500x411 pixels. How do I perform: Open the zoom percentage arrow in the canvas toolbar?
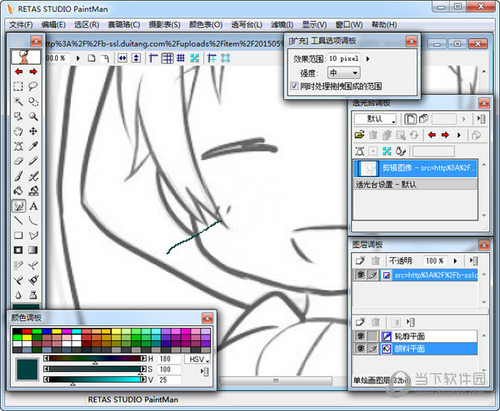[77, 58]
